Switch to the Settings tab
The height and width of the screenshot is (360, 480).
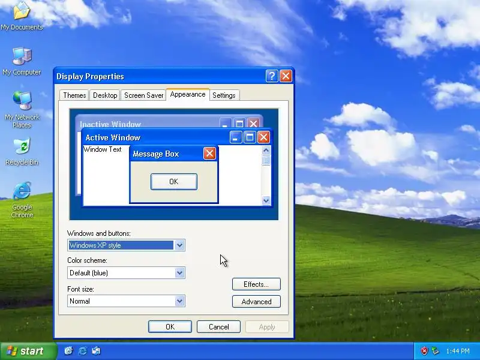(224, 95)
